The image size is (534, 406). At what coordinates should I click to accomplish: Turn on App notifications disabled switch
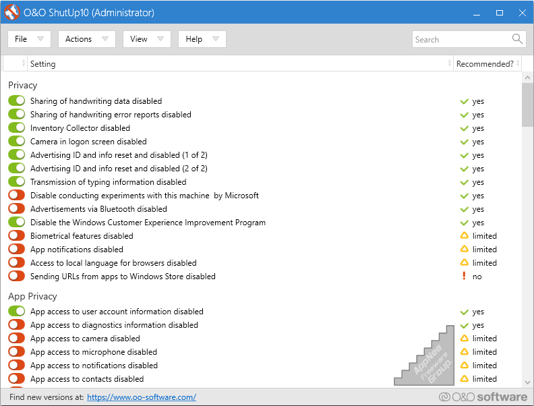pyautogui.click(x=17, y=249)
